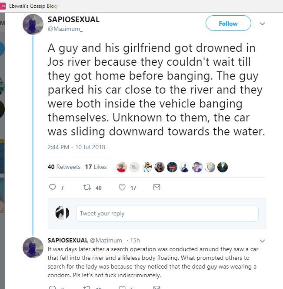The image size is (283, 289).
Task: Open the Ebiwali's Gossip Blog tab
Action: (x=30, y=6)
